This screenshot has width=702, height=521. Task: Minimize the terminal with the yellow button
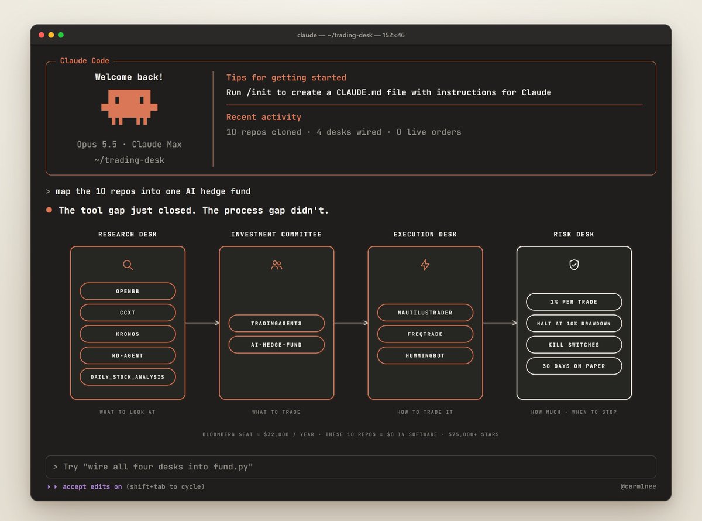tap(51, 35)
